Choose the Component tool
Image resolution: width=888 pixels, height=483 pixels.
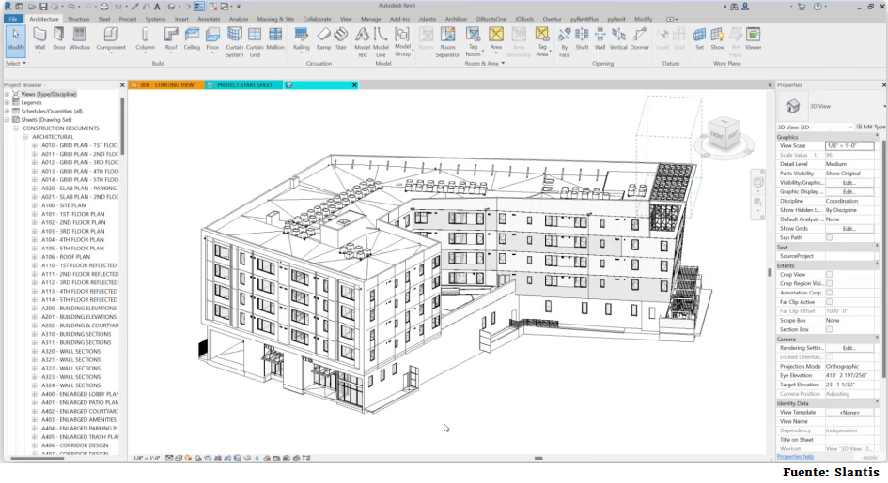coord(111,39)
